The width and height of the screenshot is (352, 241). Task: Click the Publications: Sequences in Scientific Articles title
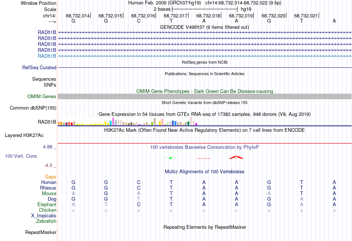coord(205,74)
